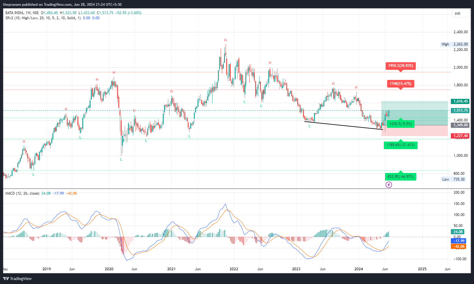The width and height of the screenshot is (474, 284).
Task: Click the thepranam published header text
Action: [62, 5]
